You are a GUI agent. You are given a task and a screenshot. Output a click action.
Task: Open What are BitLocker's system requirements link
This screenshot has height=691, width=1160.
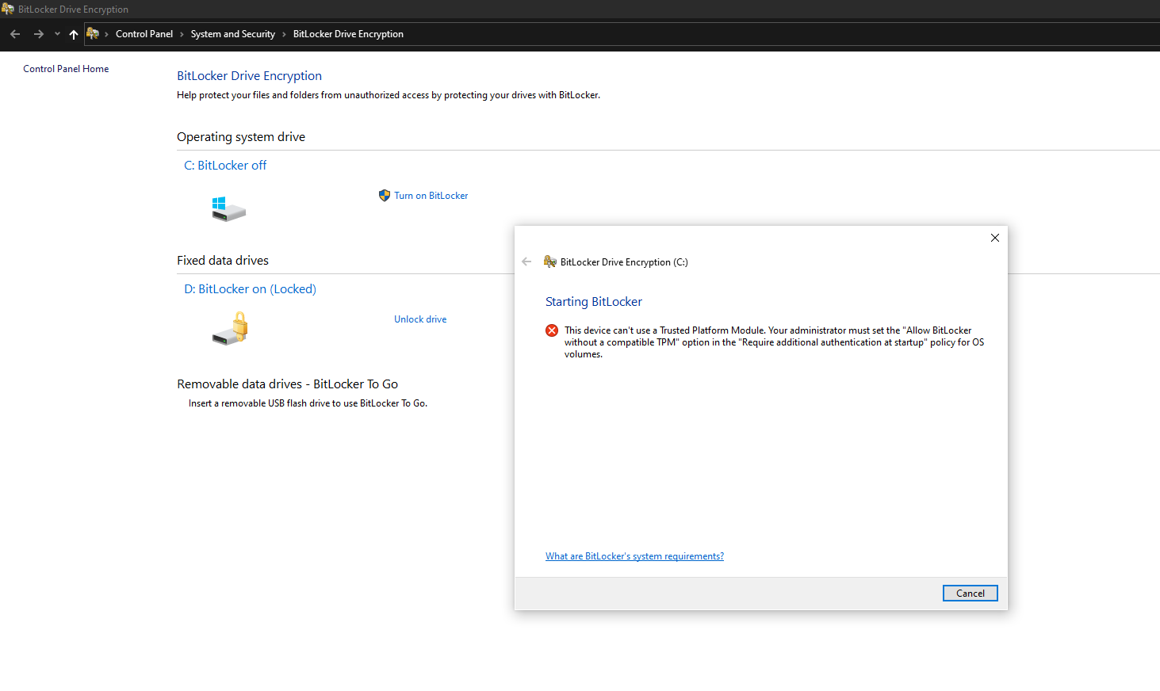pyautogui.click(x=634, y=556)
